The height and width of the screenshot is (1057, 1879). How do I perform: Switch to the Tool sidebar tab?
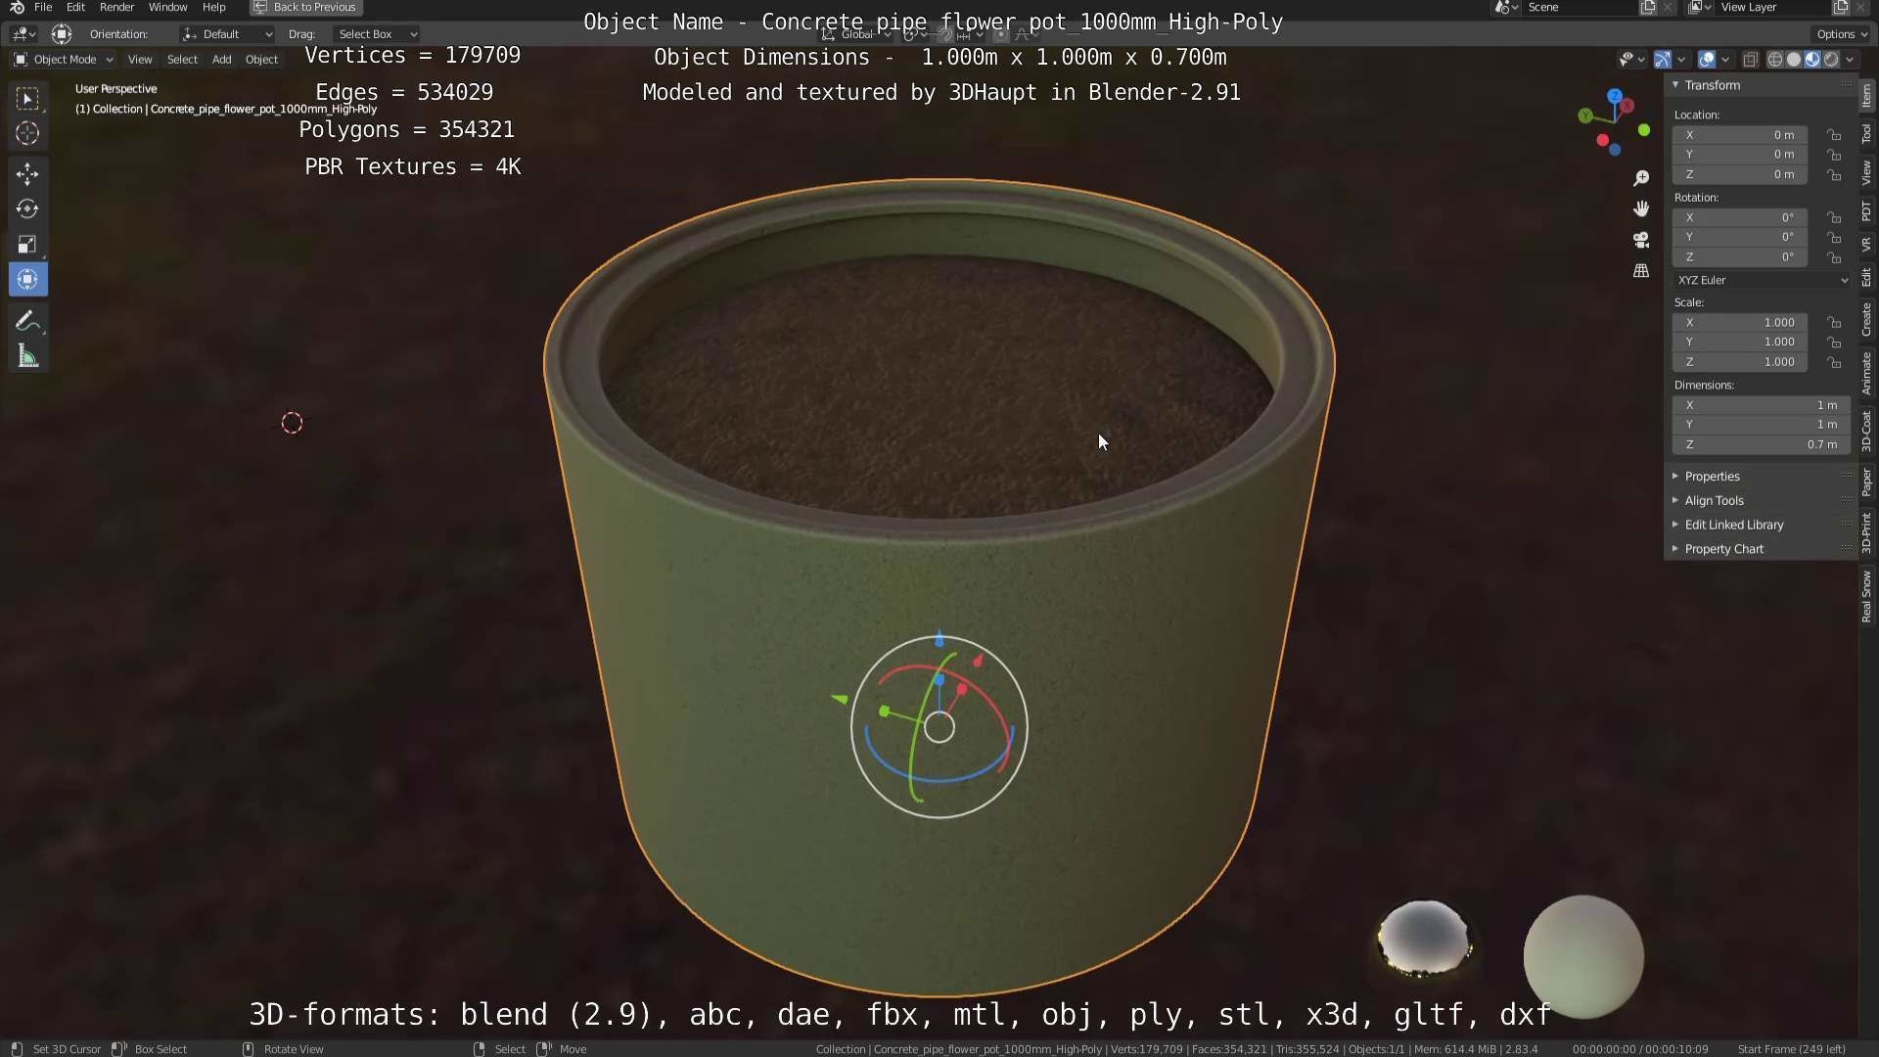click(1866, 133)
